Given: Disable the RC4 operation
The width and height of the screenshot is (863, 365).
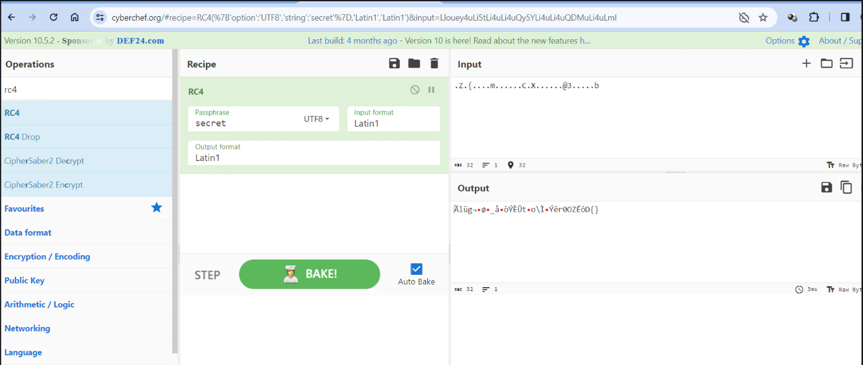Looking at the screenshot, I should click(415, 90).
